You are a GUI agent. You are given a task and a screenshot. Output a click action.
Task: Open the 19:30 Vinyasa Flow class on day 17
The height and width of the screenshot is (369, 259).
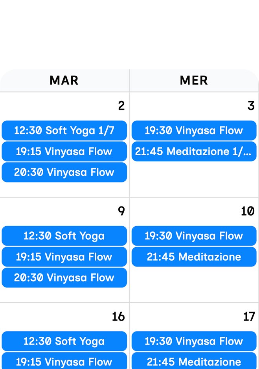pos(194,341)
